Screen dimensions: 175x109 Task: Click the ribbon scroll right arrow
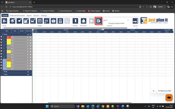137,28
